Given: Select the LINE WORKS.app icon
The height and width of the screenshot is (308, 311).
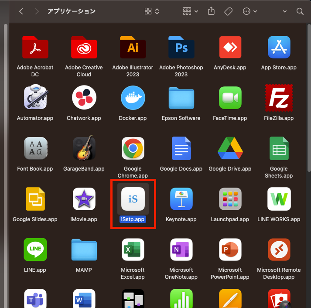Looking at the screenshot, I should pos(279,199).
